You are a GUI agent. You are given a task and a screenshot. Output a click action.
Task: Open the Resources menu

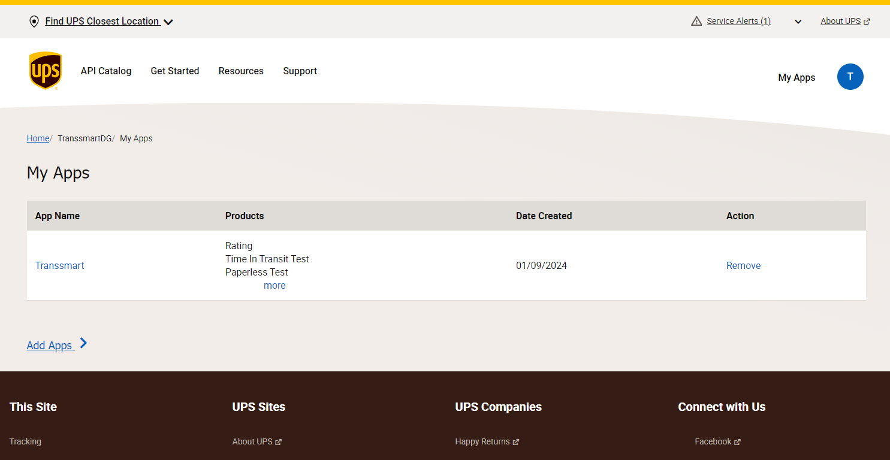(241, 71)
